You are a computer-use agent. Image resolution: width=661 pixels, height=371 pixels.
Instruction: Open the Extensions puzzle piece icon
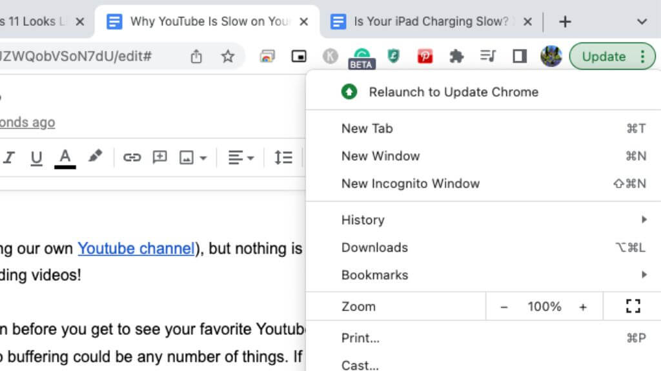tap(456, 56)
